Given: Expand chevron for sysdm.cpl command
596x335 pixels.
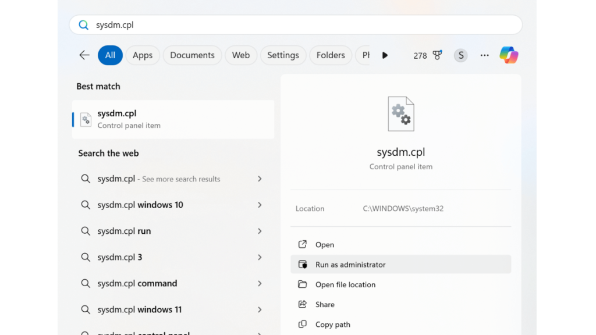Looking at the screenshot, I should click(x=260, y=283).
